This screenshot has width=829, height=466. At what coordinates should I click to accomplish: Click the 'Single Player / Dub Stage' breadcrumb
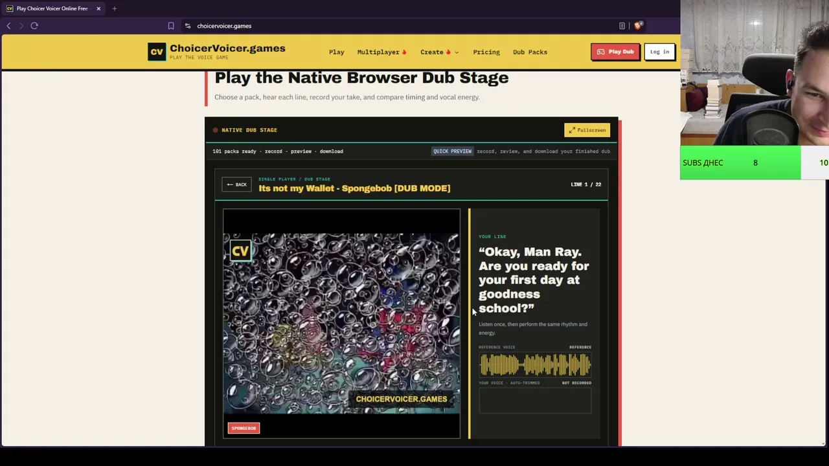click(294, 179)
